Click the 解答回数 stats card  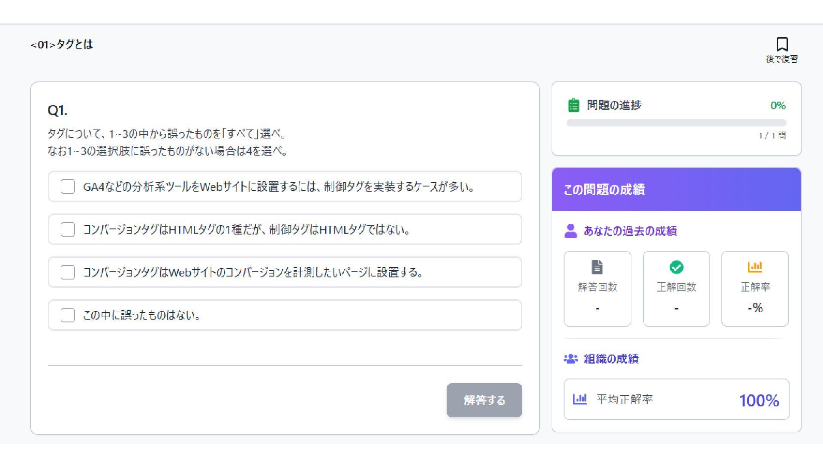tap(597, 289)
